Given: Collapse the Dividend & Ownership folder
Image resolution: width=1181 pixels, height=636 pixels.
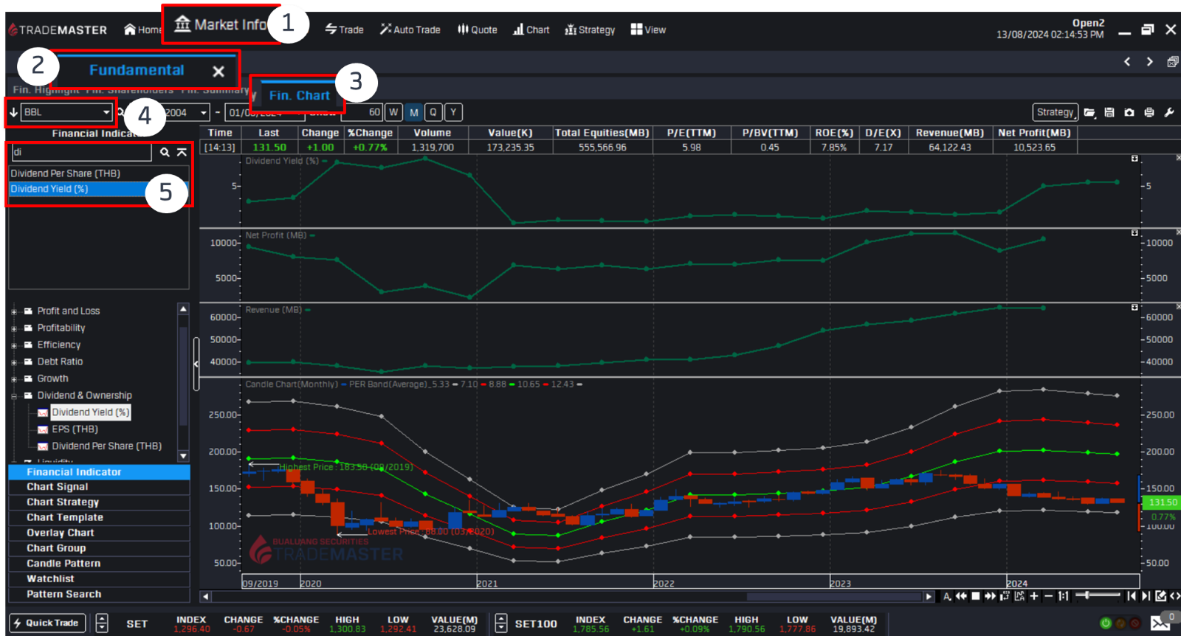Looking at the screenshot, I should [14, 396].
